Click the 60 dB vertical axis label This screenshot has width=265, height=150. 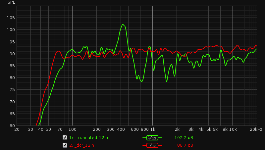(x=12, y=126)
